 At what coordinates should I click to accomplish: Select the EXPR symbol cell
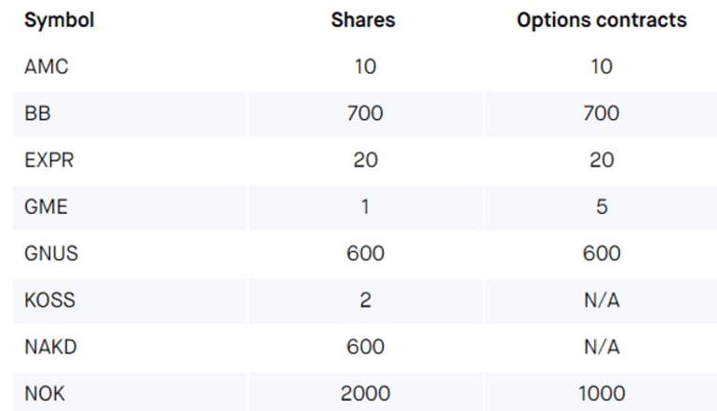pos(49,160)
